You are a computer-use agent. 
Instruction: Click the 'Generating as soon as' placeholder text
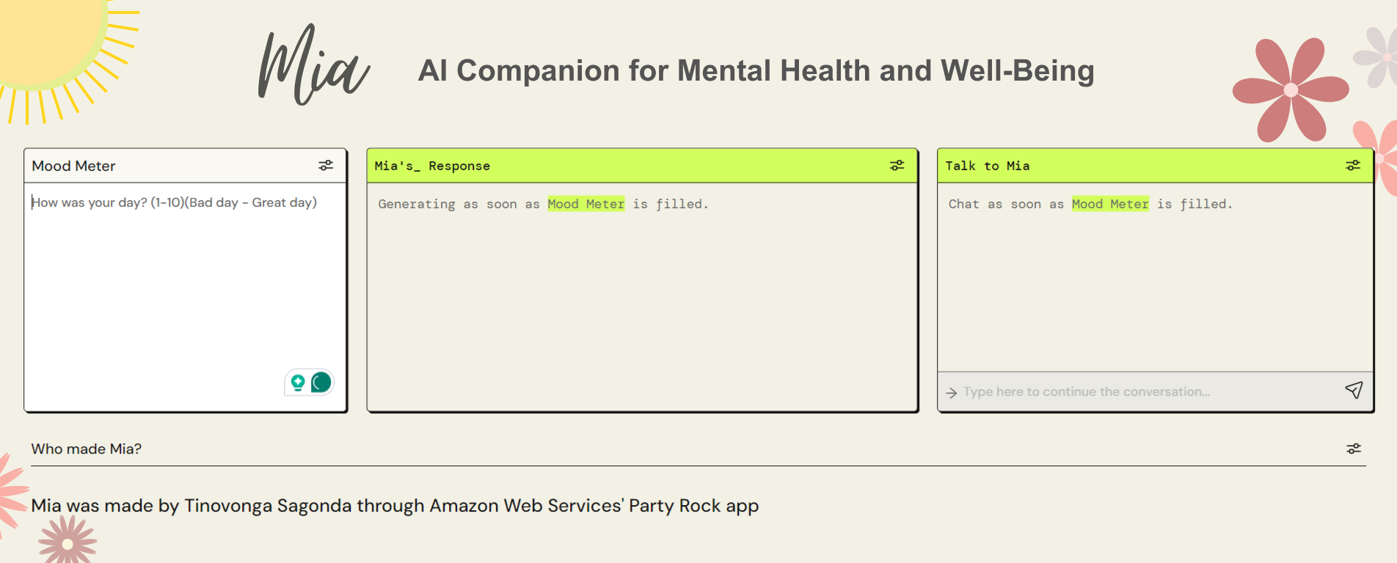[459, 205]
